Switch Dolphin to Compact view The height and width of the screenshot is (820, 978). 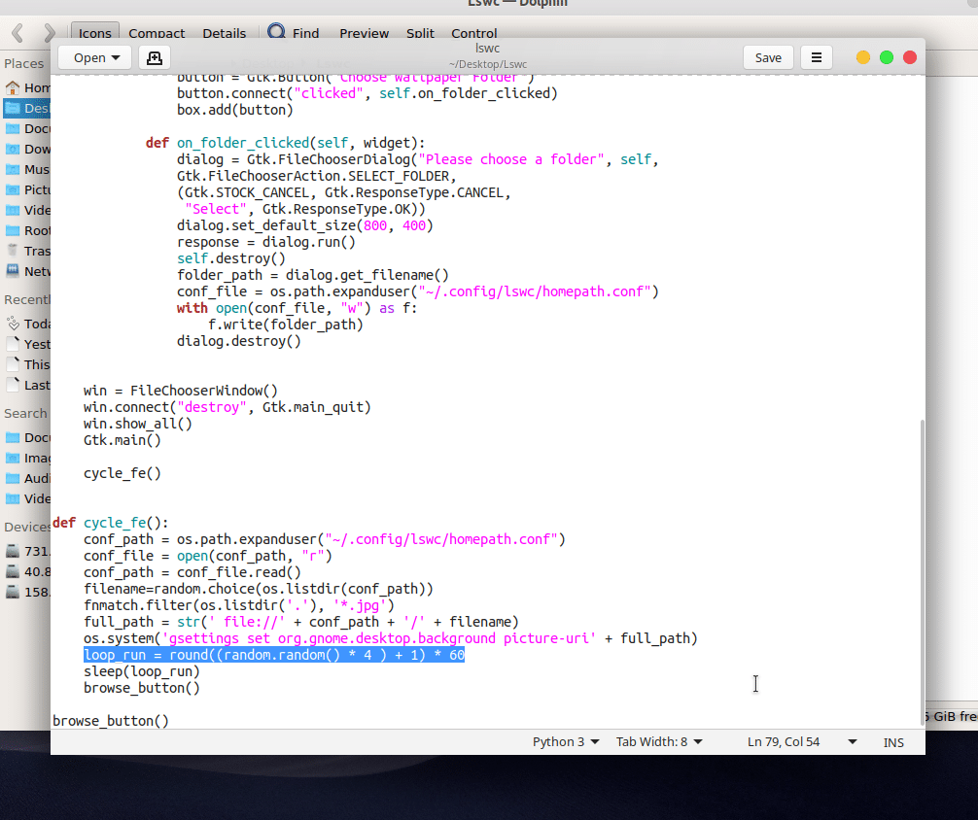point(157,33)
